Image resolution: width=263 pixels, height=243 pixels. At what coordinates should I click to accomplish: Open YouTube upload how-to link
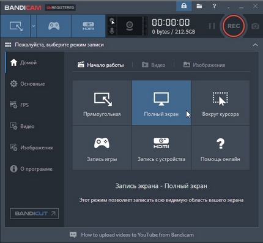click(138, 235)
